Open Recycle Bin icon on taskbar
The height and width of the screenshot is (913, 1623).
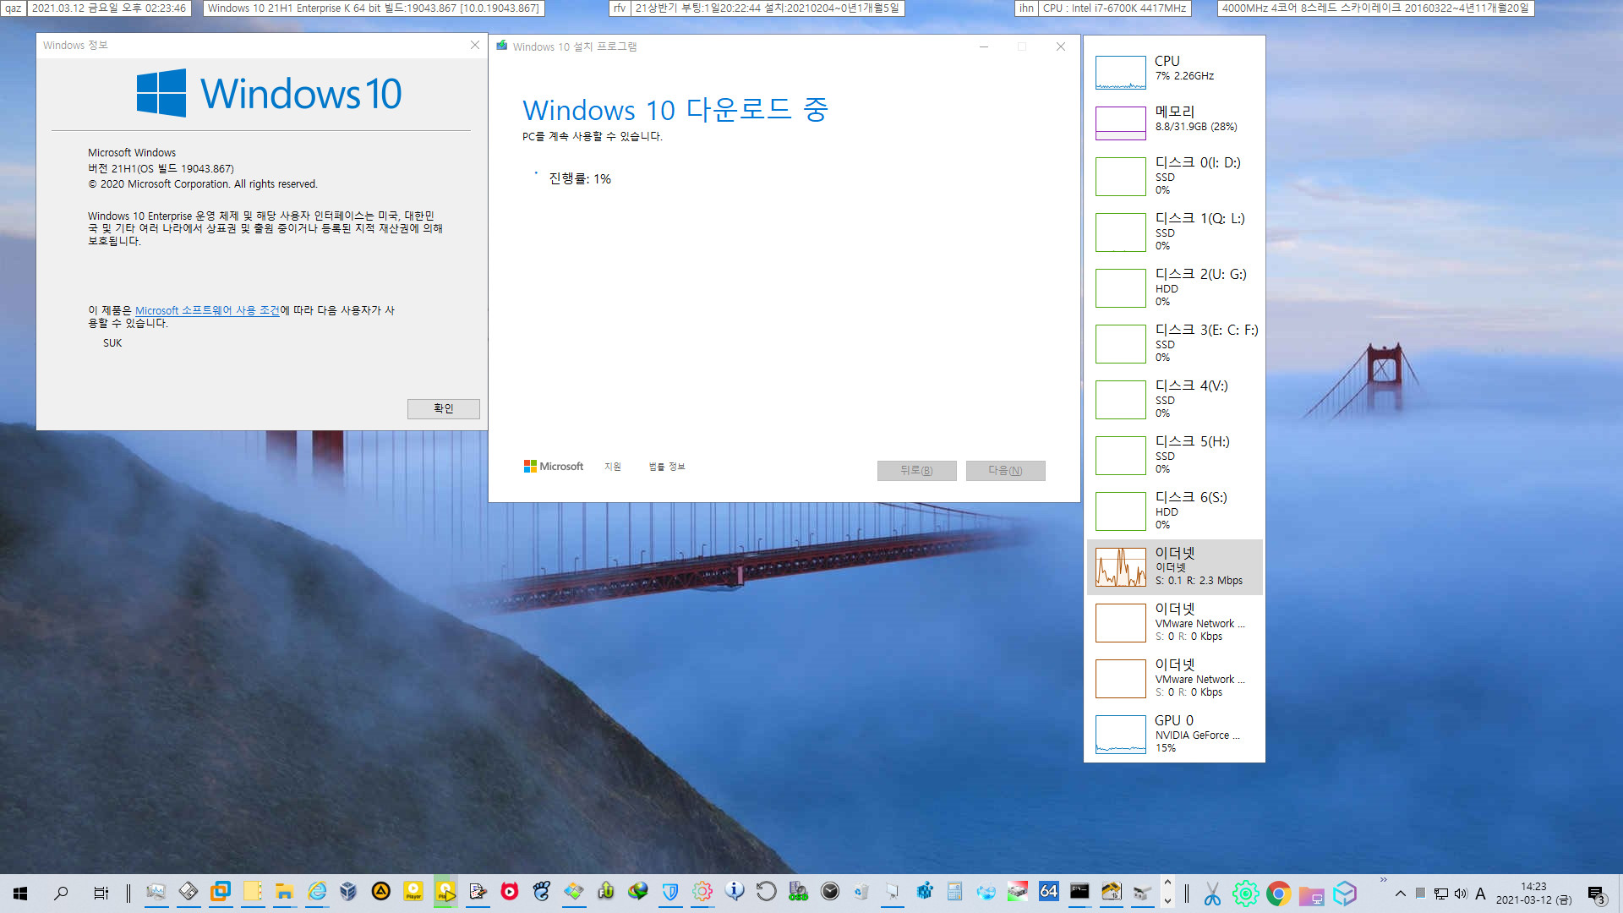pos(861,892)
